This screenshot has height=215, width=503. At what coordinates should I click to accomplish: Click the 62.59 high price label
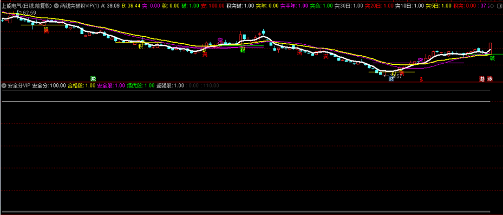[x=29, y=13]
